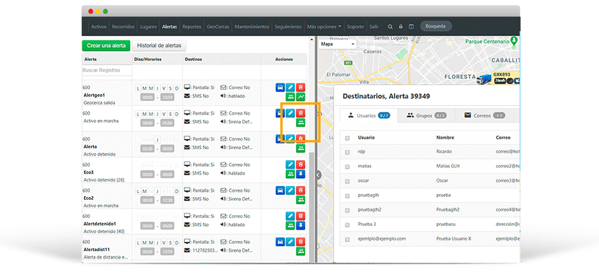
Task: Open the search magnifier icon in navbar
Action: click(390, 27)
